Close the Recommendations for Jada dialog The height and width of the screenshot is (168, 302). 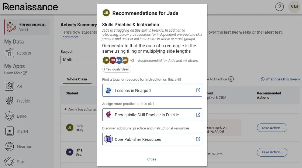point(152,159)
